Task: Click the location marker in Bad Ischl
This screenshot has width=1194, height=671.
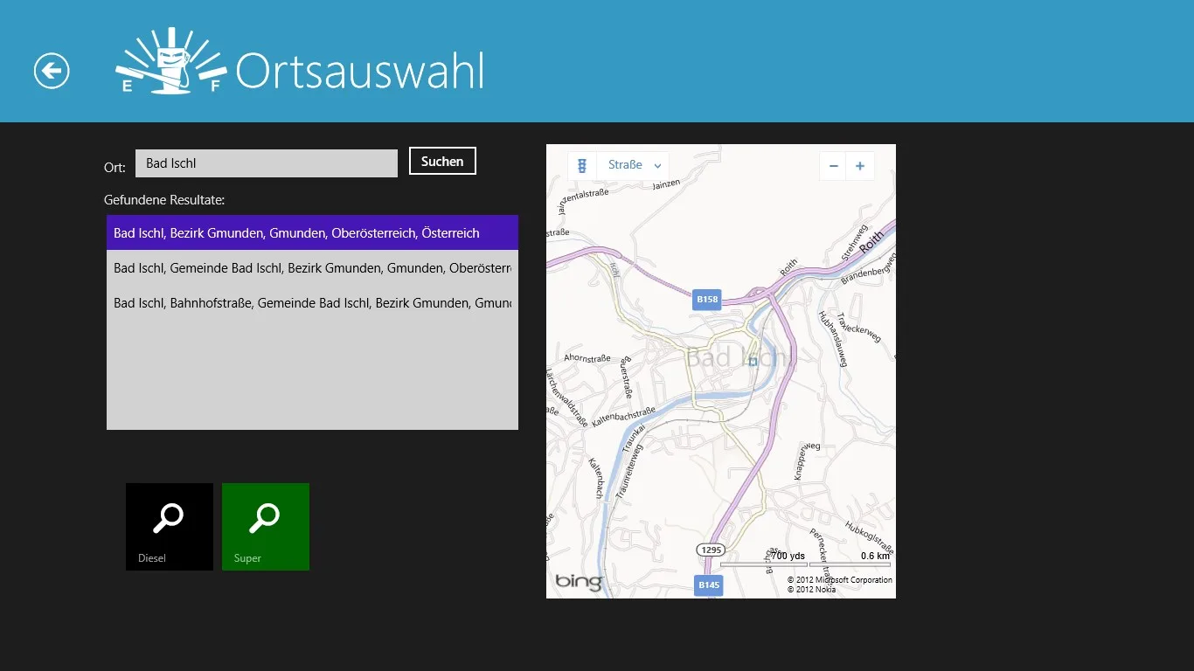Action: [753, 361]
